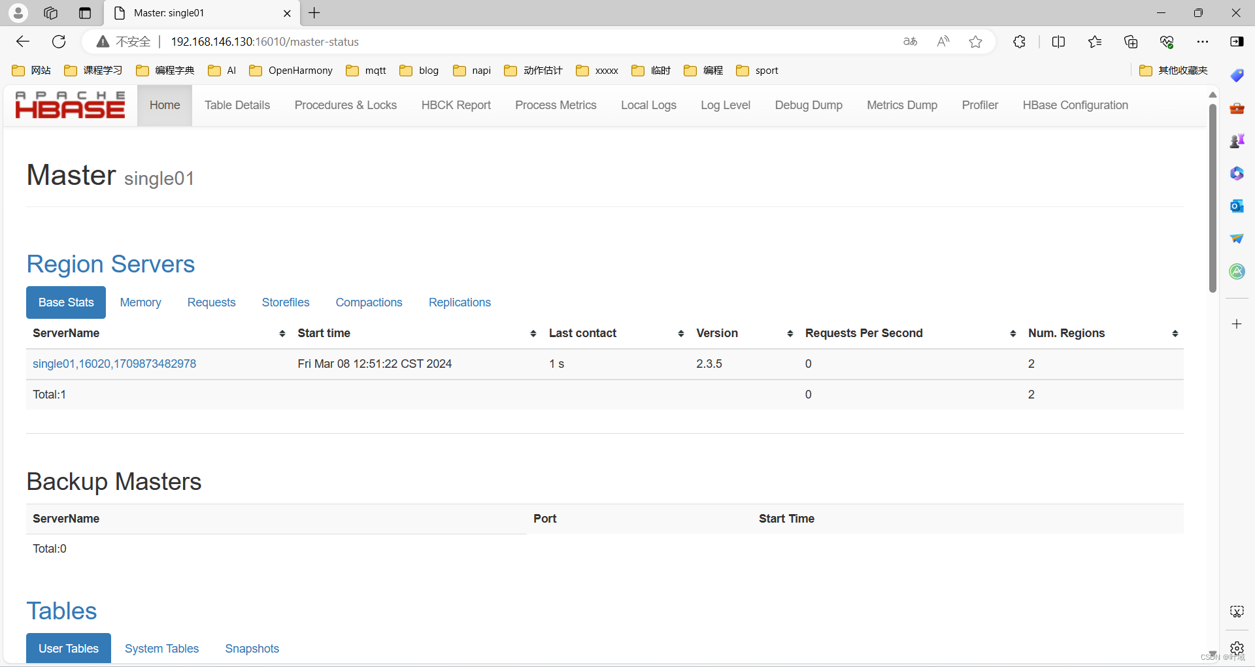
Task: Switch to System Tables tab
Action: tap(161, 649)
